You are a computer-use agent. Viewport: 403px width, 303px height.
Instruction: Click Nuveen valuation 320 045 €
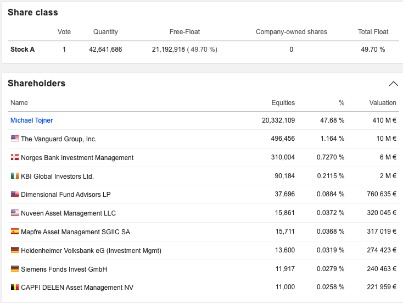(382, 213)
